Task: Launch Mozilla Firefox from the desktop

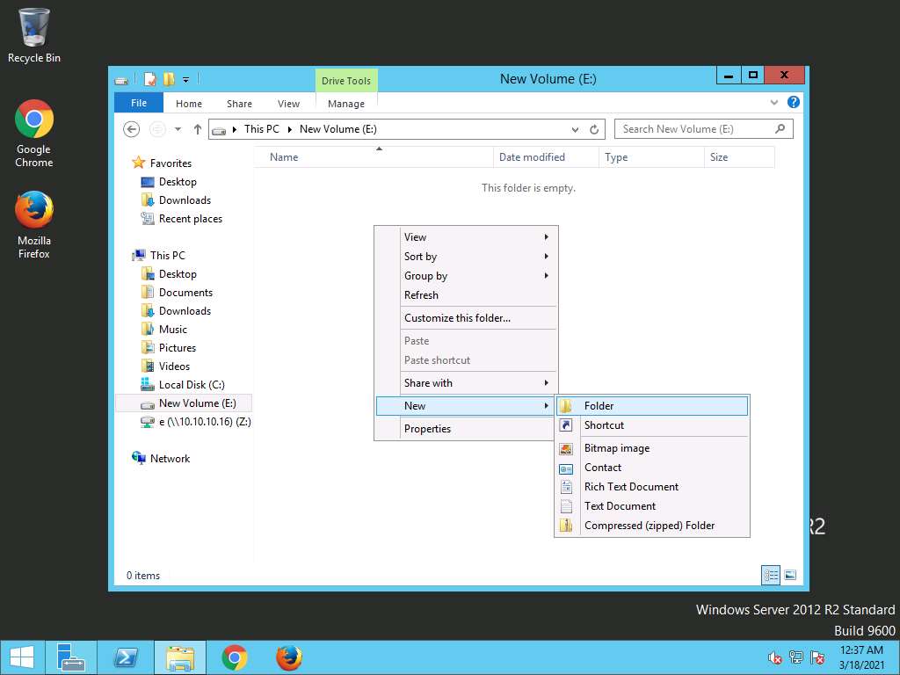Action: pos(34,225)
